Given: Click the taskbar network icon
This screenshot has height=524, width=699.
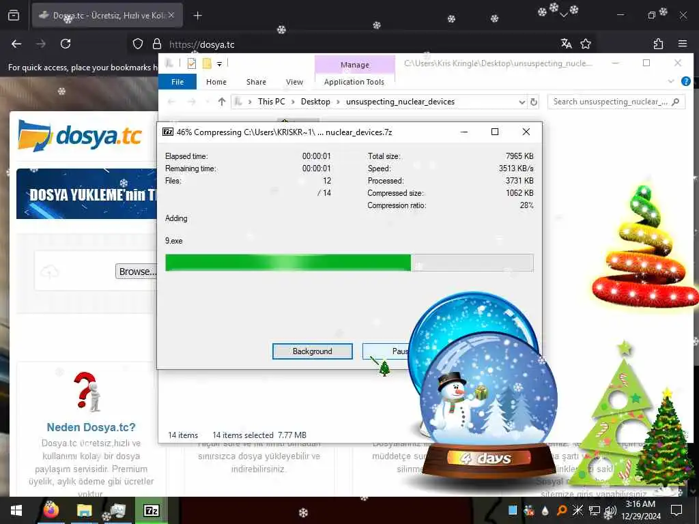Looking at the screenshot, I should click(595, 510).
